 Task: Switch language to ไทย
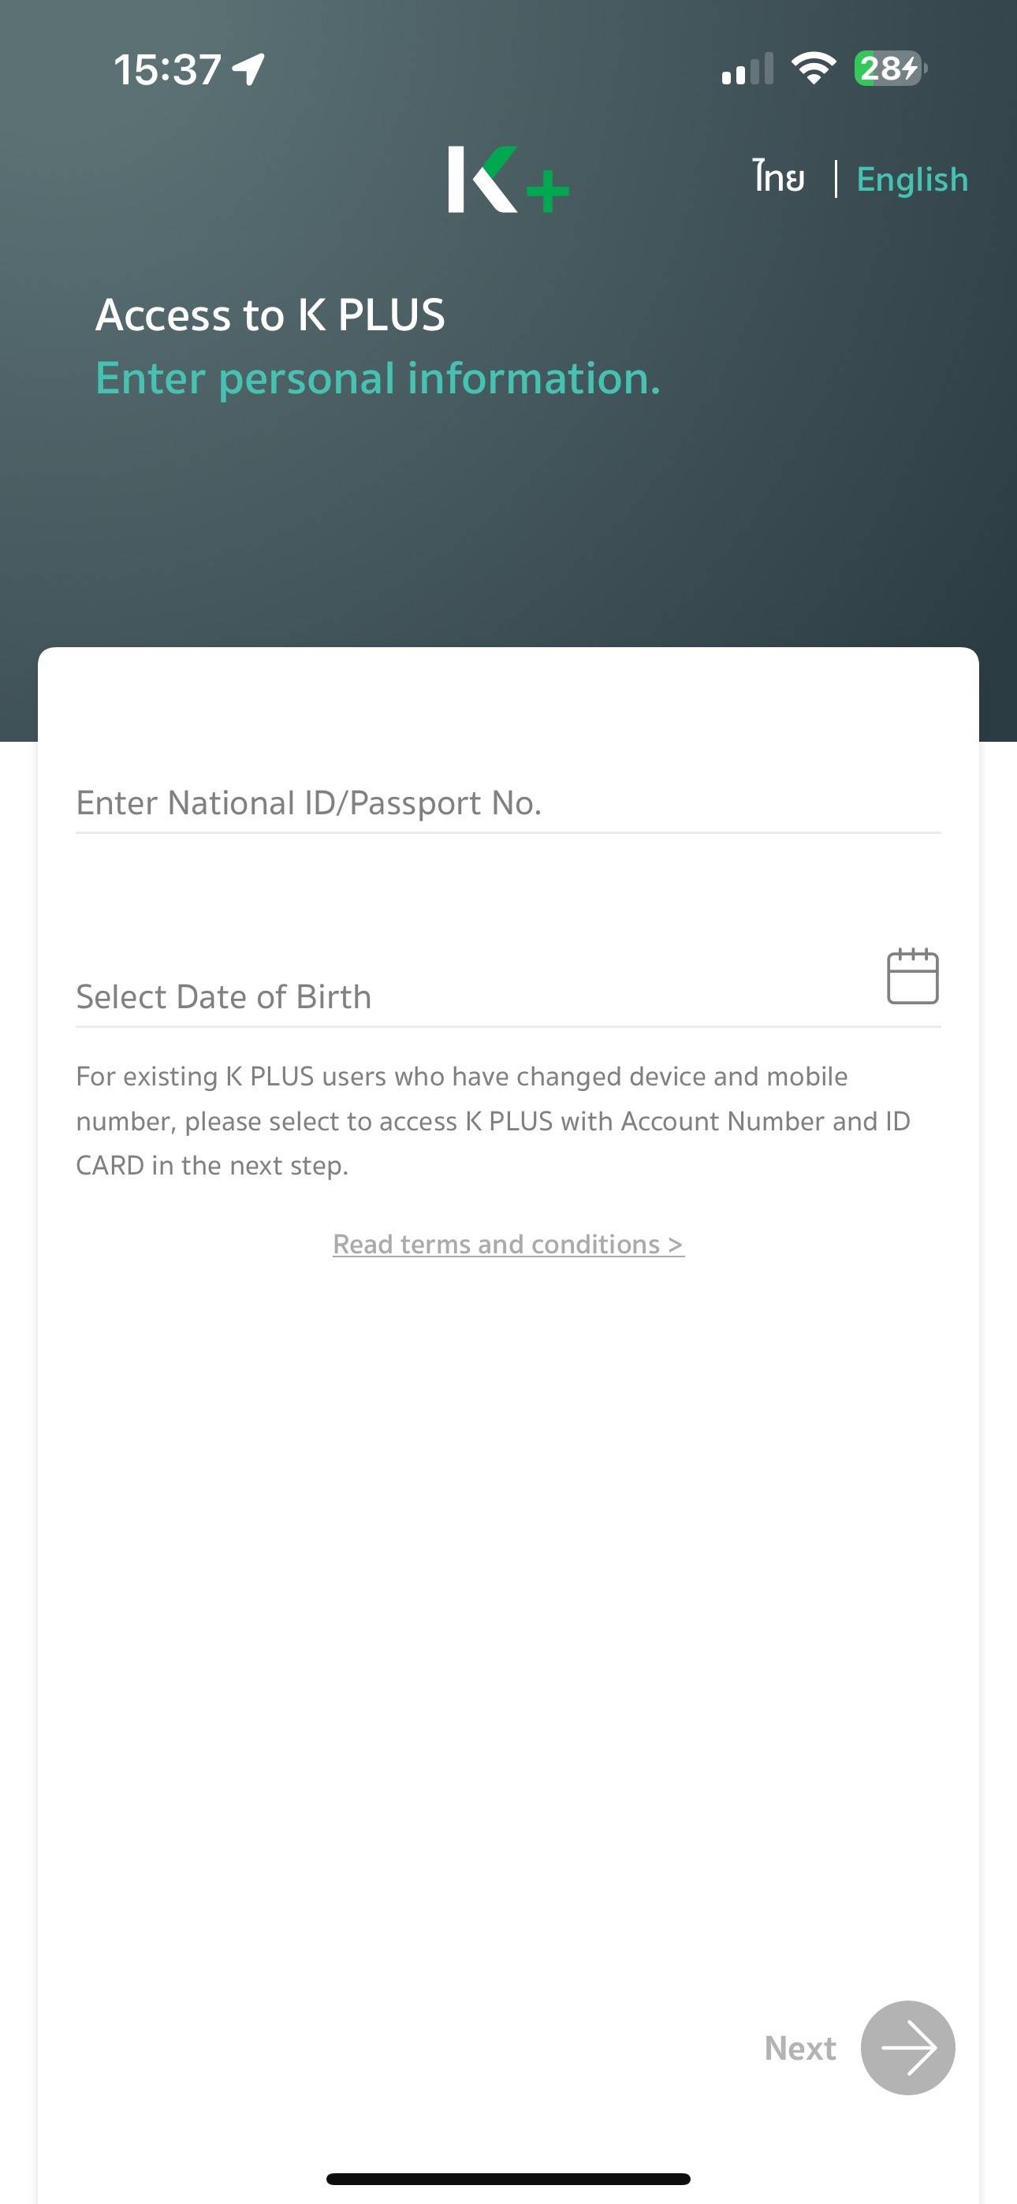tap(778, 177)
